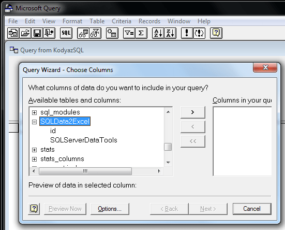Open the SQL view button
Screen dimensions: 285x230
[x=66, y=33]
